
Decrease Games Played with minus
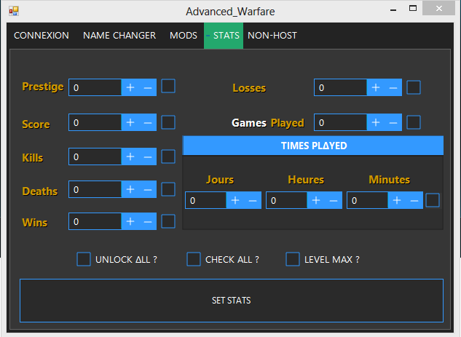pyautogui.click(x=393, y=122)
